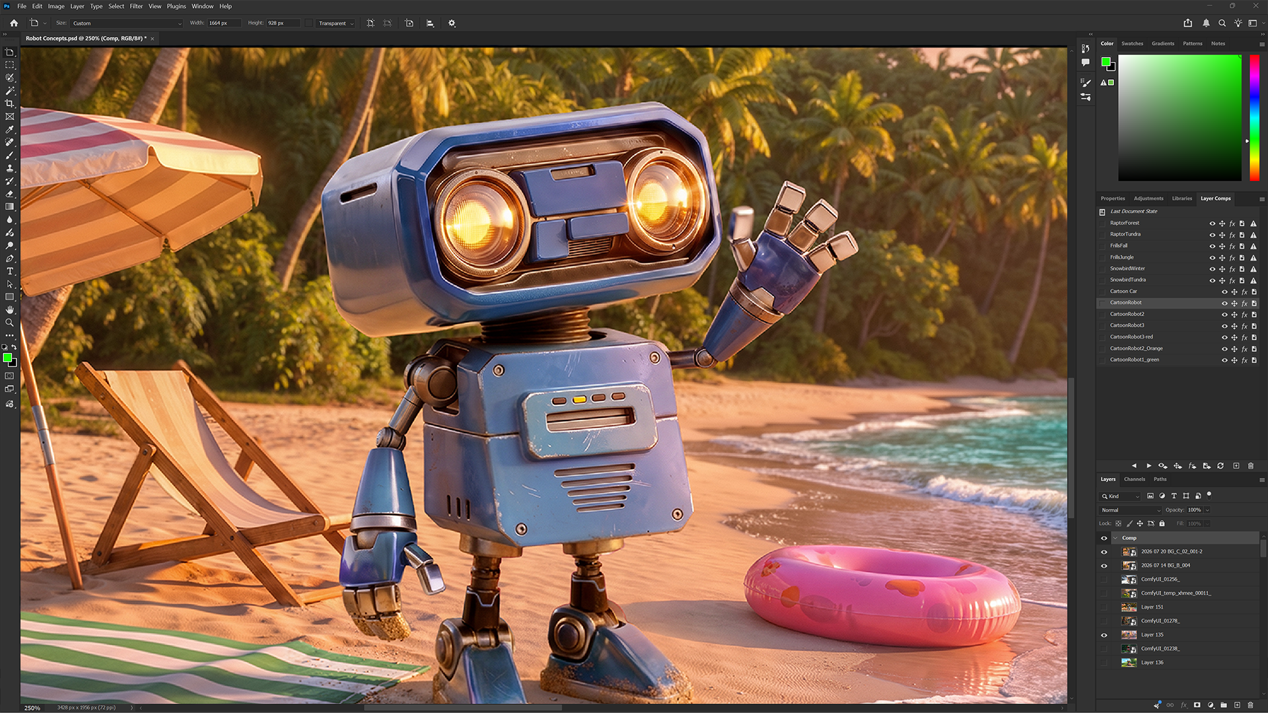
Task: Click the vertical hue slider strip
Action: point(1254,118)
